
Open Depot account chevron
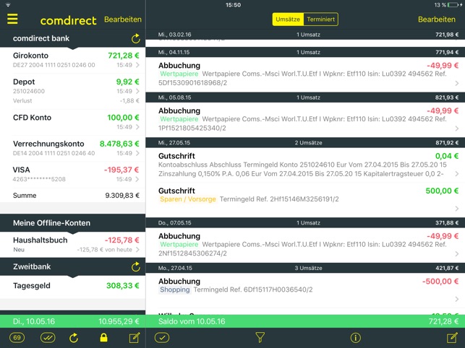(x=137, y=91)
